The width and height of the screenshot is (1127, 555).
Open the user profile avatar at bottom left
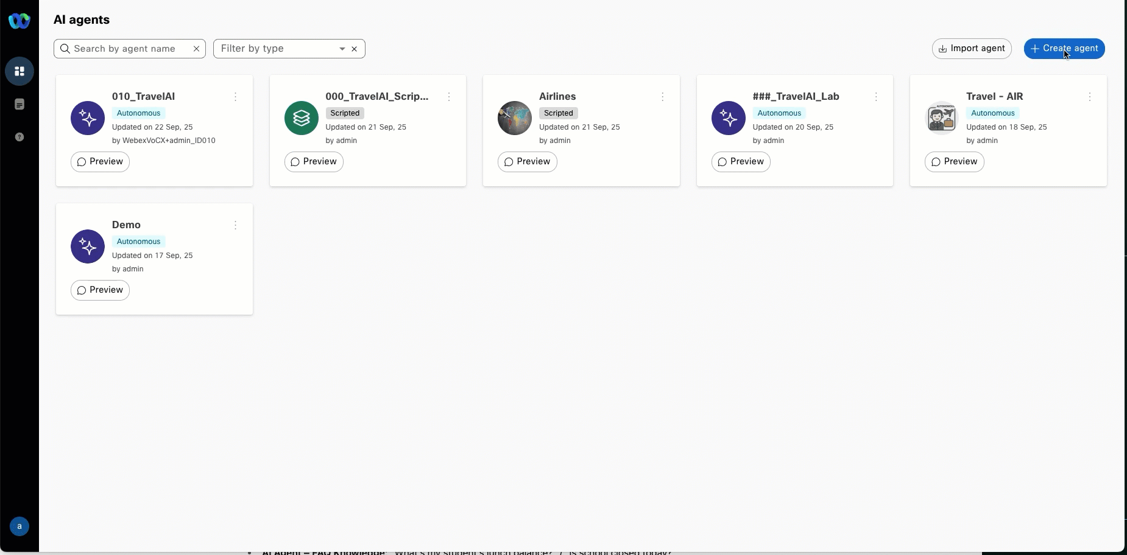[x=19, y=526]
